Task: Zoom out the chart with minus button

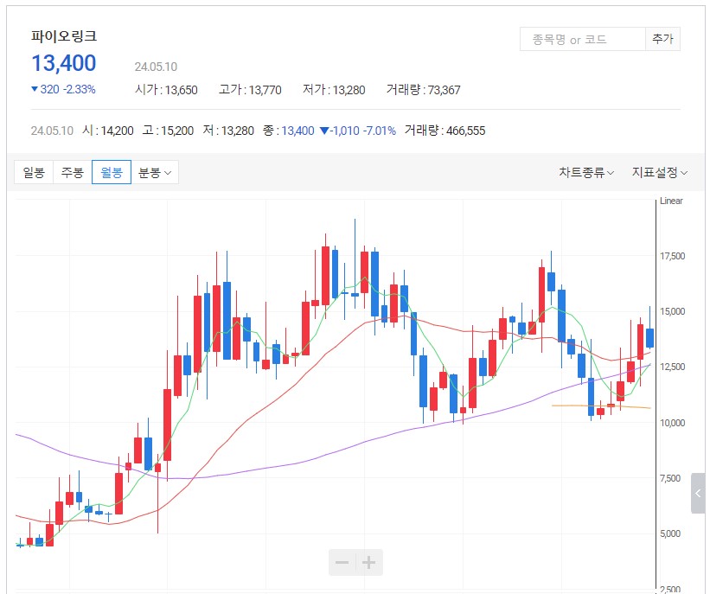Action: (x=342, y=563)
